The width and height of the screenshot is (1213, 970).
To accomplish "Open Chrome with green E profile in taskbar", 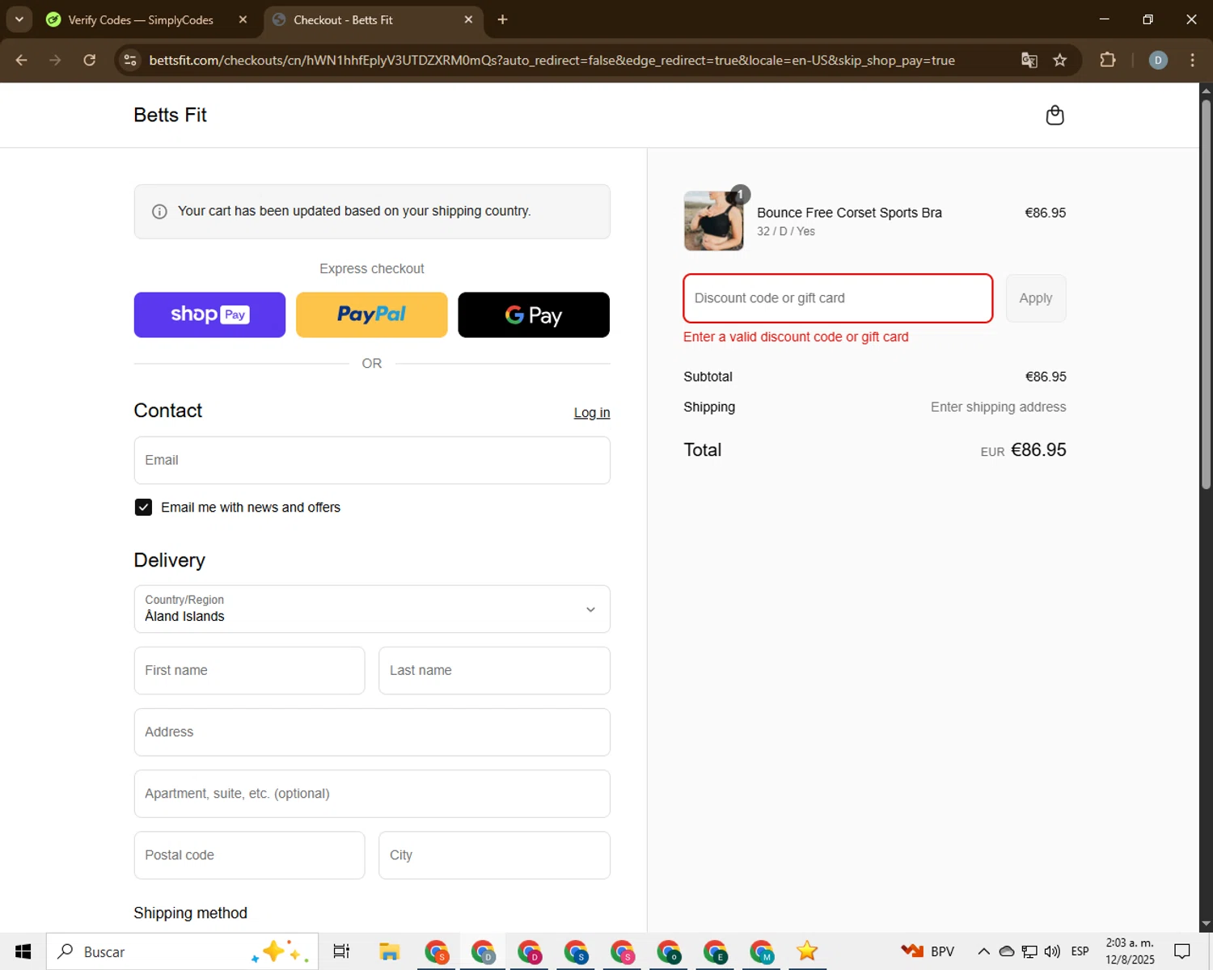I will click(715, 951).
